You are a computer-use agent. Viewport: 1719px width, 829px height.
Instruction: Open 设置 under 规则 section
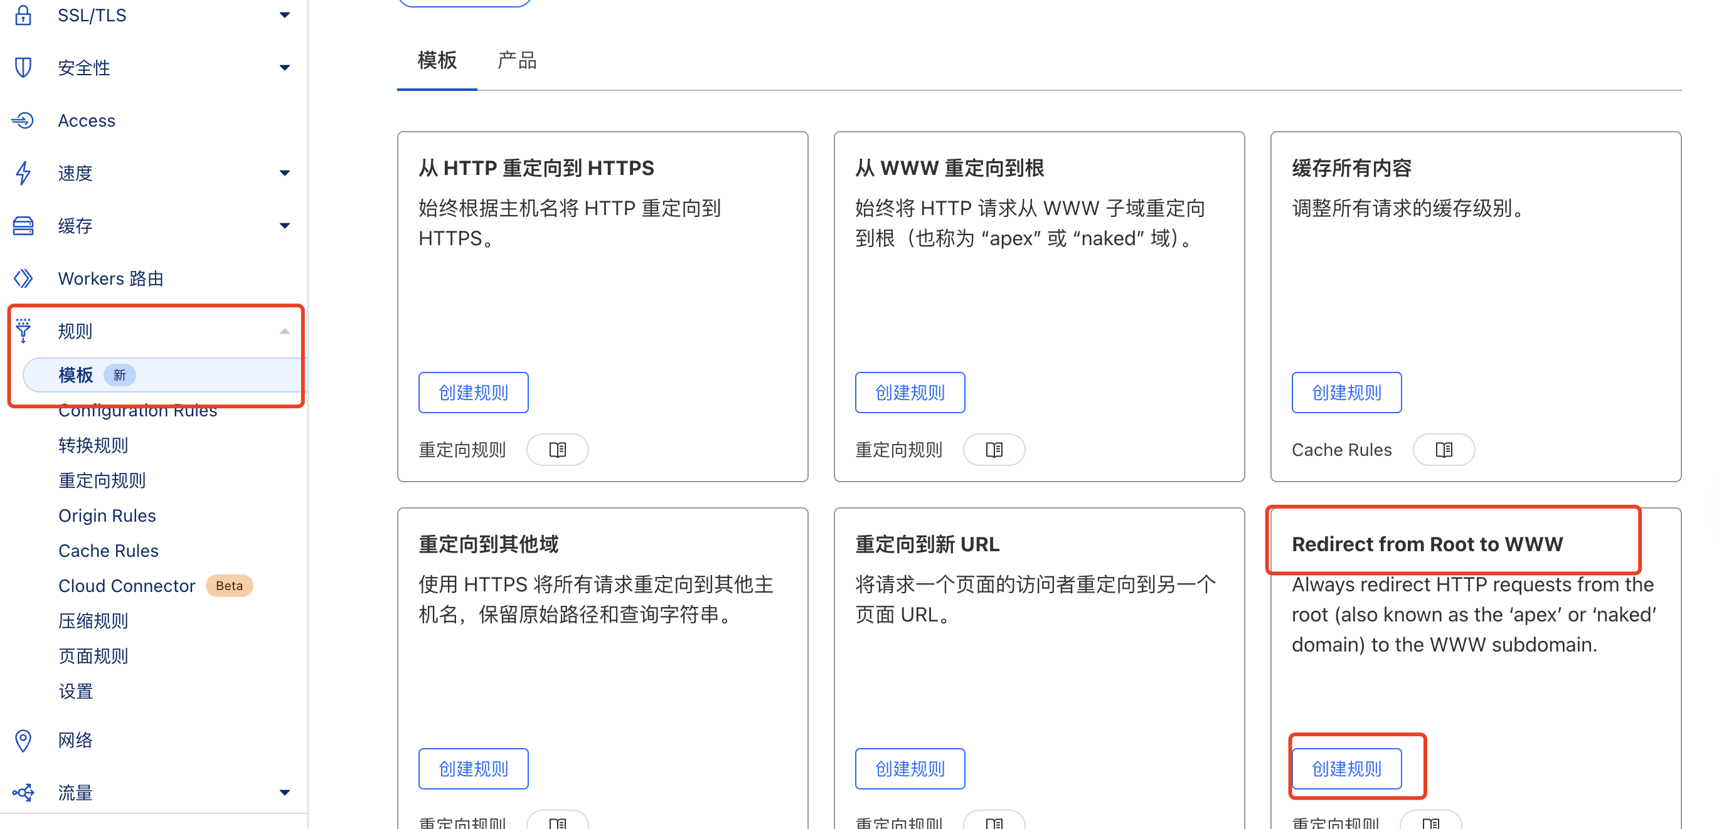[x=75, y=692]
